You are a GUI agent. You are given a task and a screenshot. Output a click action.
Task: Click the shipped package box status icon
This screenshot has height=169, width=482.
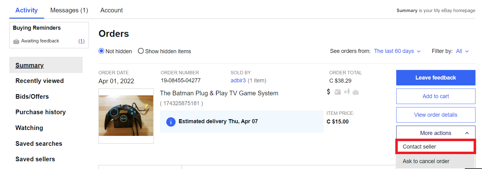338,92
